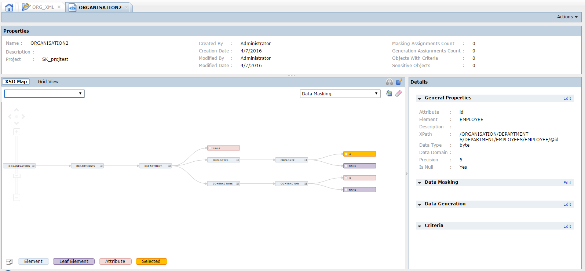Go to the home page icon

coord(9,7)
